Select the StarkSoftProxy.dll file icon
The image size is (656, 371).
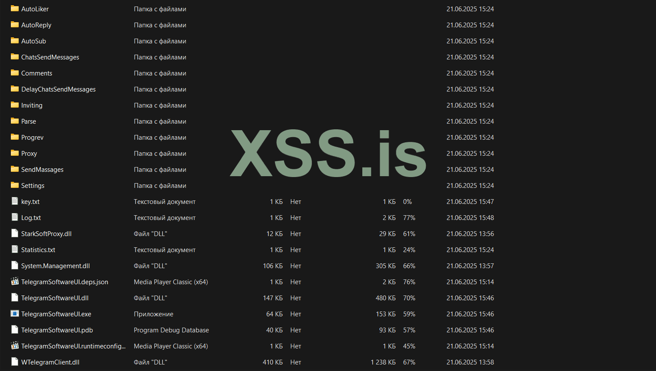(x=15, y=233)
